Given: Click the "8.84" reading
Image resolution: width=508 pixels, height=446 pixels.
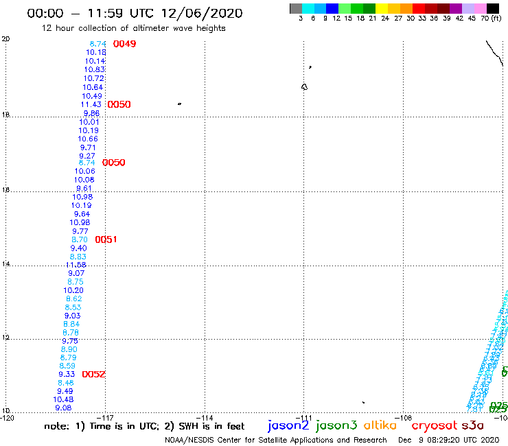Looking at the screenshot, I should point(71,325).
